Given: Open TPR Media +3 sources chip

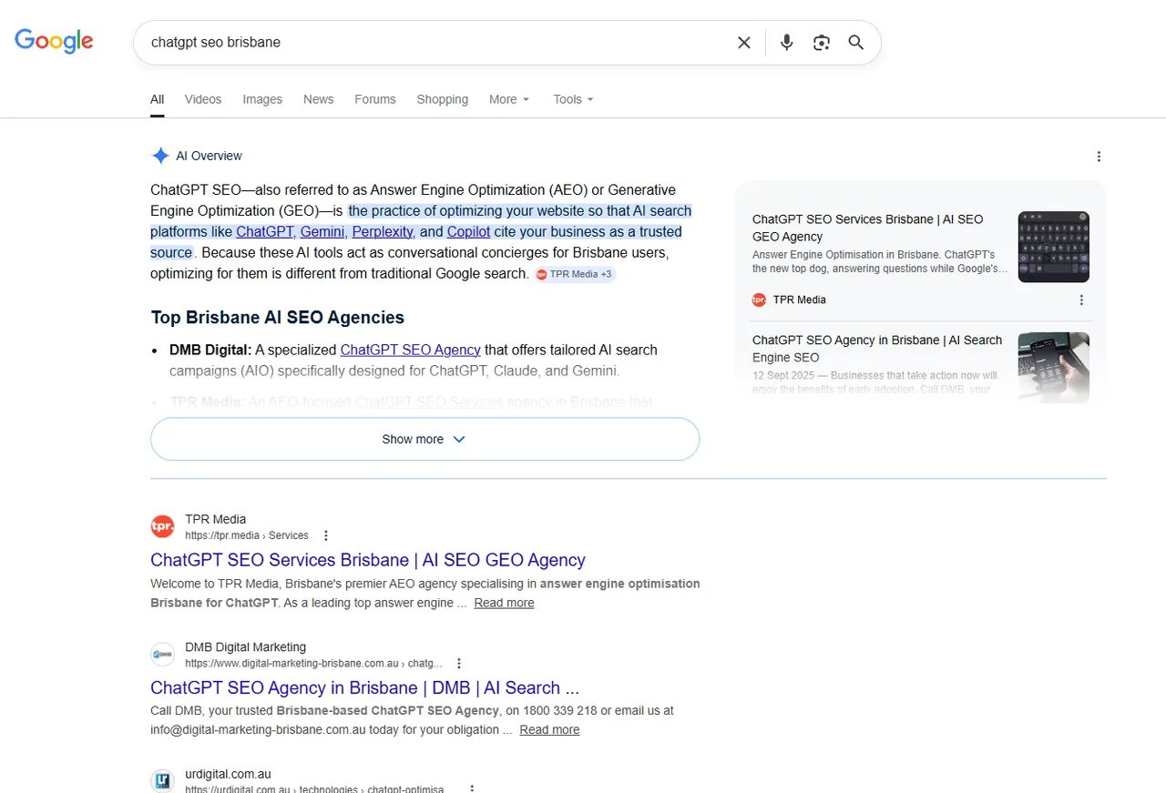Looking at the screenshot, I should tap(575, 274).
